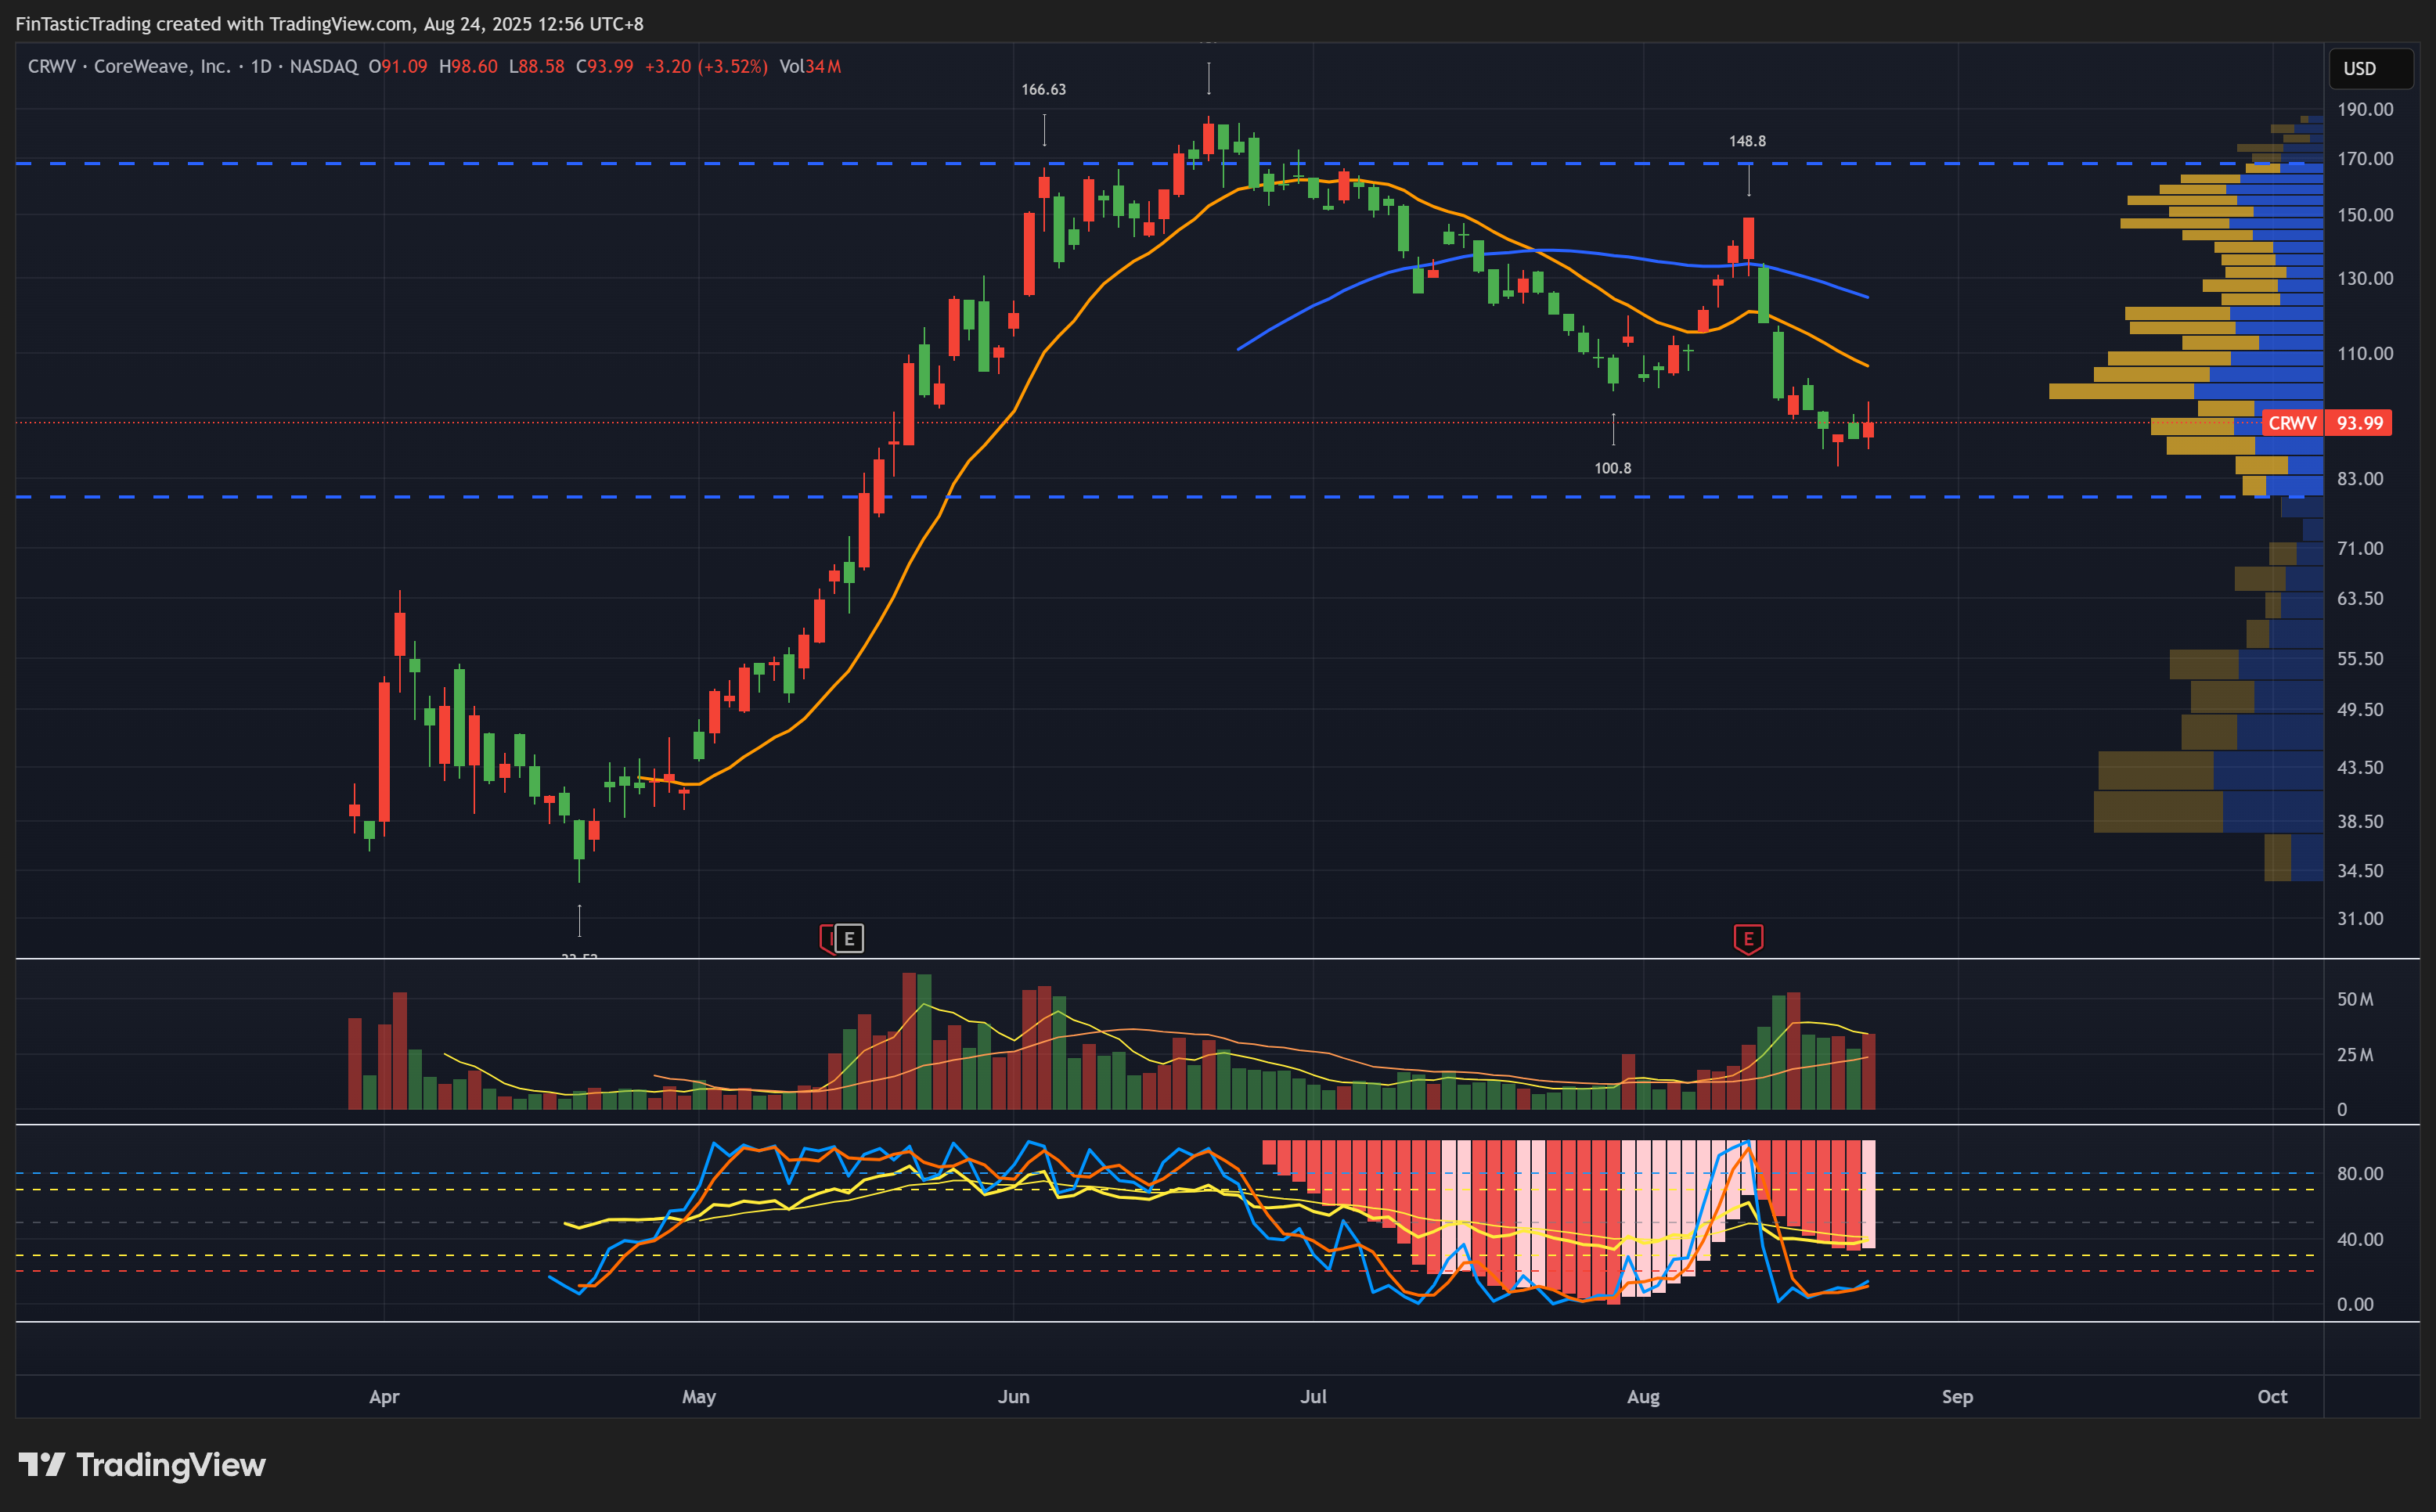Click the 100.8 low price annotation
Viewport: 2436px width, 1512px height.
(1612, 468)
